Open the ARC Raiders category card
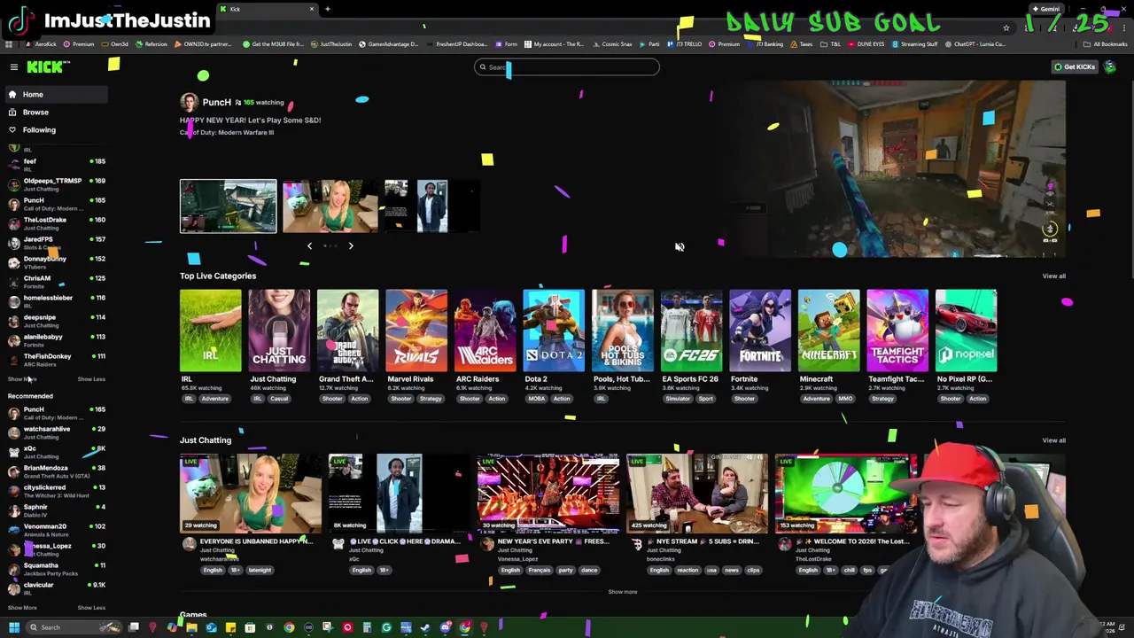Viewport: 1134px width, 638px height. pyautogui.click(x=485, y=331)
